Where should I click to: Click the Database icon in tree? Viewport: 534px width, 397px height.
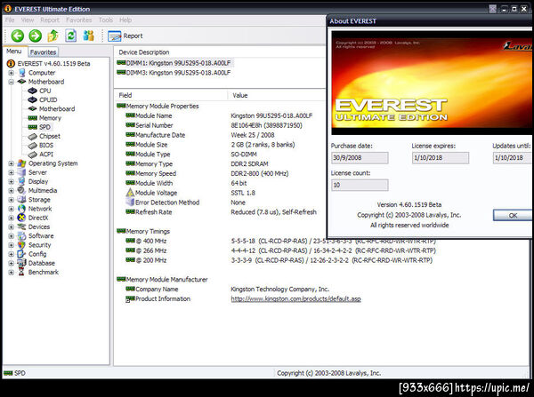[x=21, y=263]
